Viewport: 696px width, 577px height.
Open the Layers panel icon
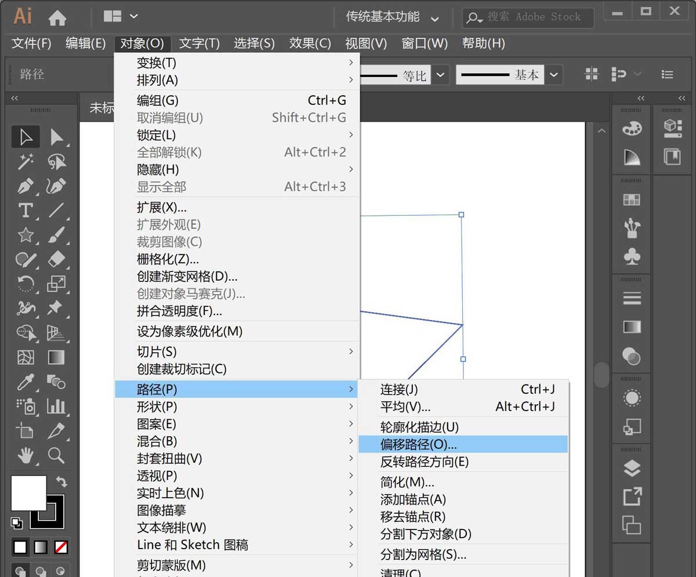pyautogui.click(x=632, y=469)
